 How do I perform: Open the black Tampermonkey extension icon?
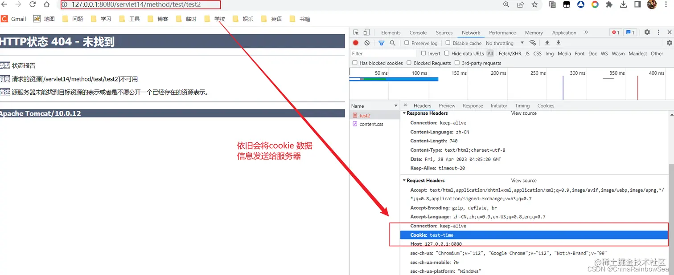coord(567,4)
